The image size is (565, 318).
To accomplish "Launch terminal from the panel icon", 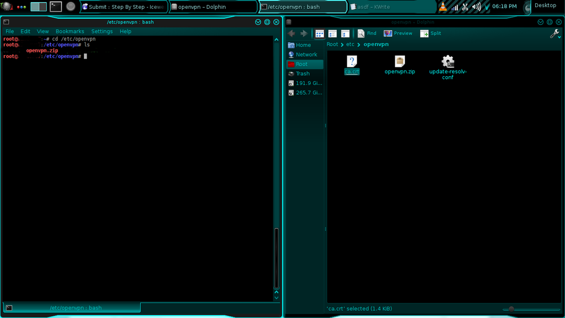I will (x=56, y=7).
